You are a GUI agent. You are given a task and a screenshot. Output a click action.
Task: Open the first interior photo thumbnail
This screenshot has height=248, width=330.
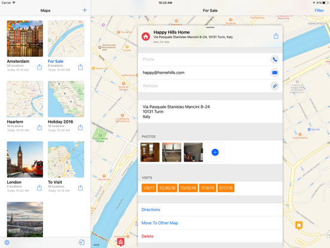pyautogui.click(x=150, y=152)
